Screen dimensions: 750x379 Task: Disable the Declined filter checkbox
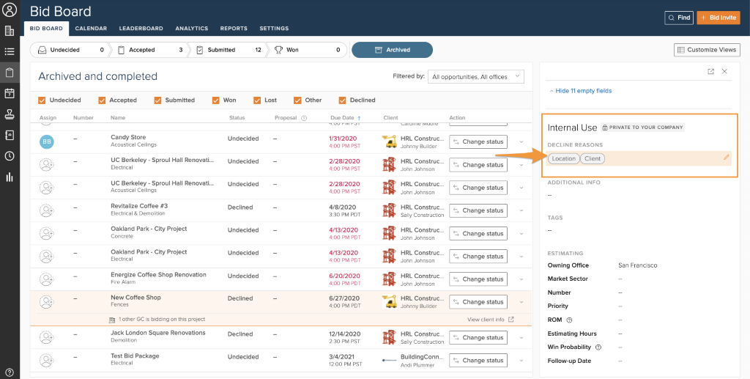tap(343, 100)
